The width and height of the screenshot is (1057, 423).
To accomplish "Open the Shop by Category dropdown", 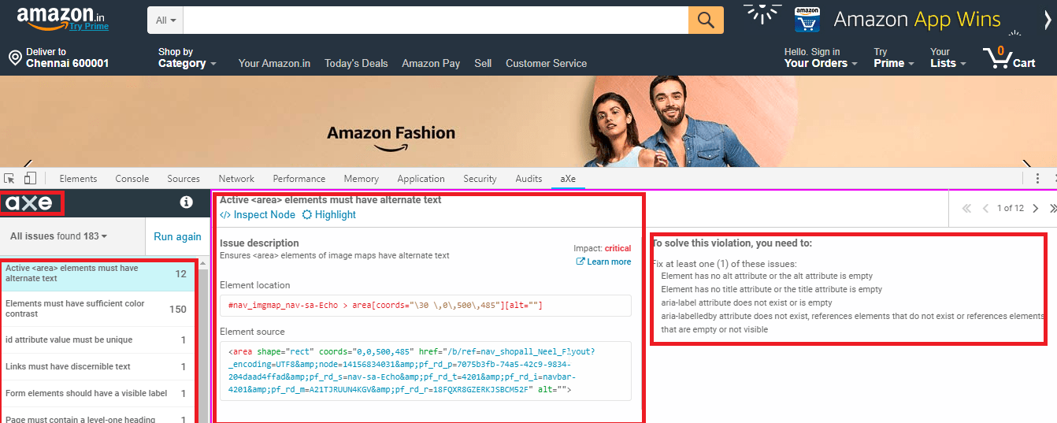I will 187,58.
